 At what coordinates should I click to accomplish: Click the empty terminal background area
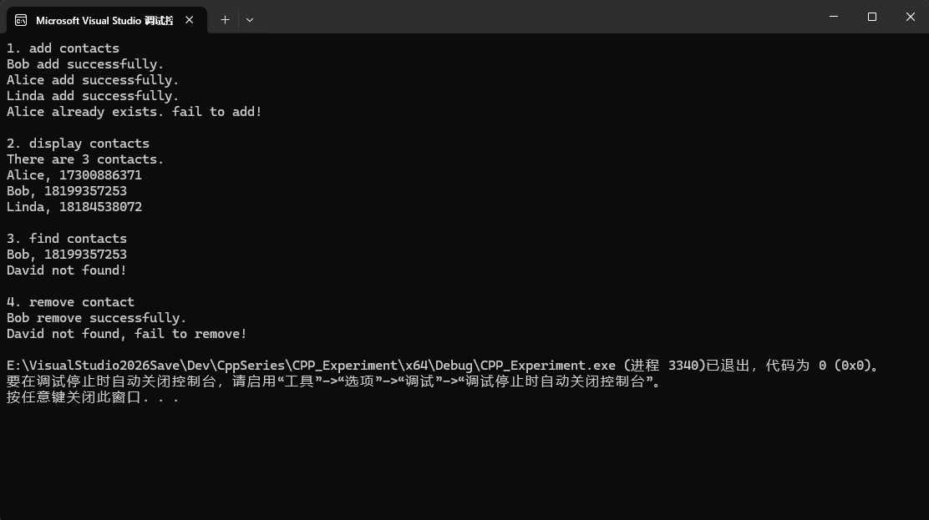click(459, 467)
